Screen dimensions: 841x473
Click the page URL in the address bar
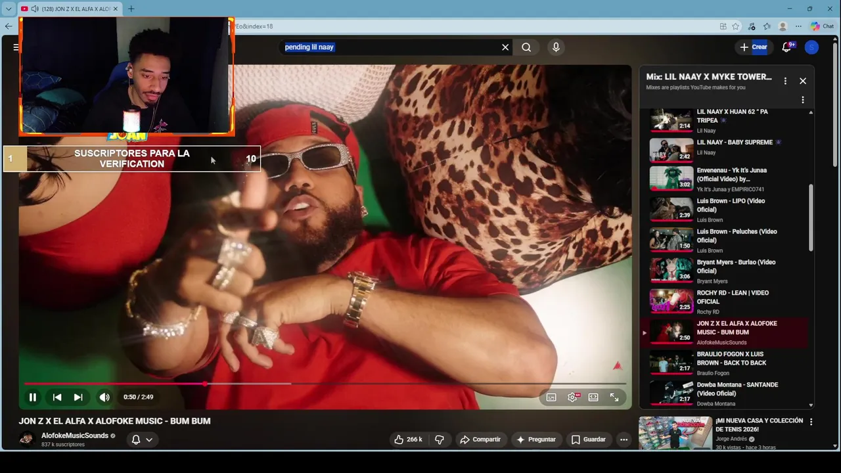254,26
